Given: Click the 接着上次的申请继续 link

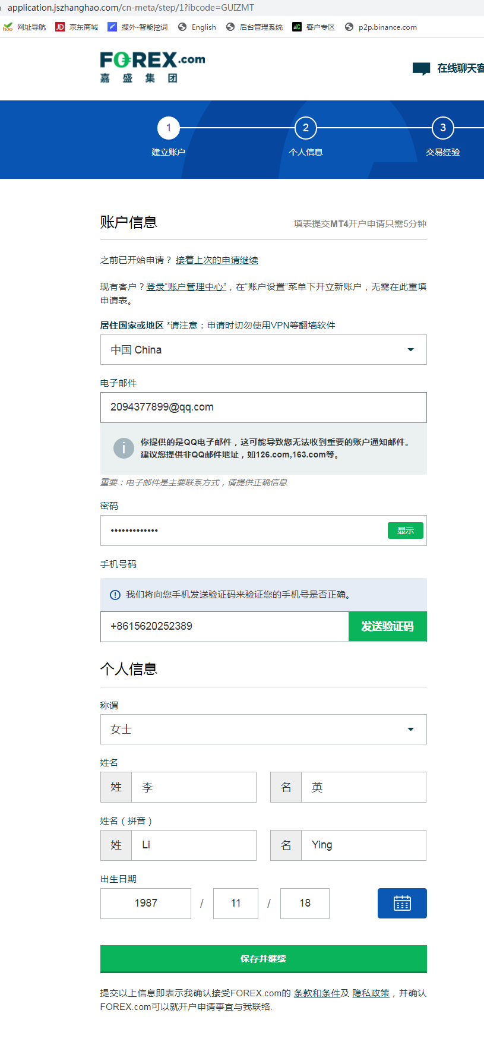Looking at the screenshot, I should (217, 260).
